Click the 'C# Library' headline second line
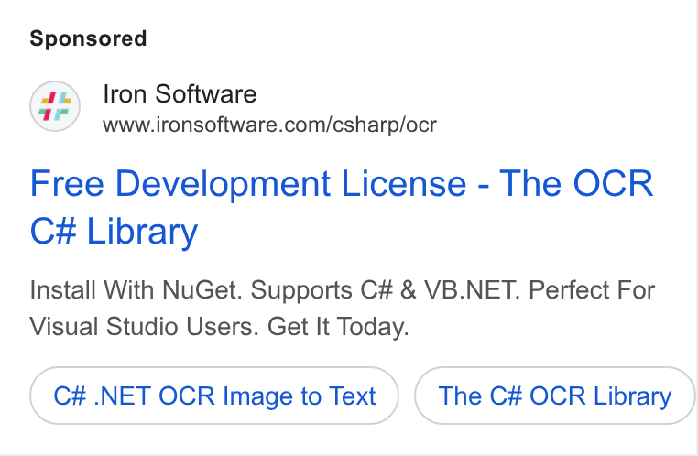This screenshot has height=456, width=698. (114, 232)
